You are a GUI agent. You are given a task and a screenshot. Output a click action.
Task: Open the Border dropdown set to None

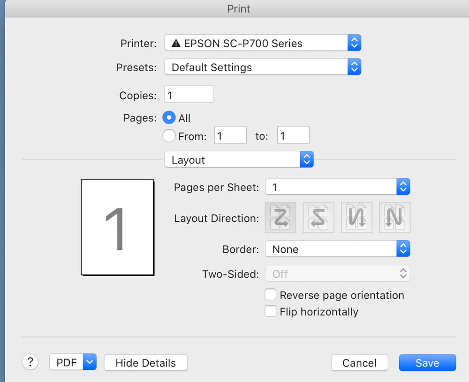pyautogui.click(x=338, y=249)
